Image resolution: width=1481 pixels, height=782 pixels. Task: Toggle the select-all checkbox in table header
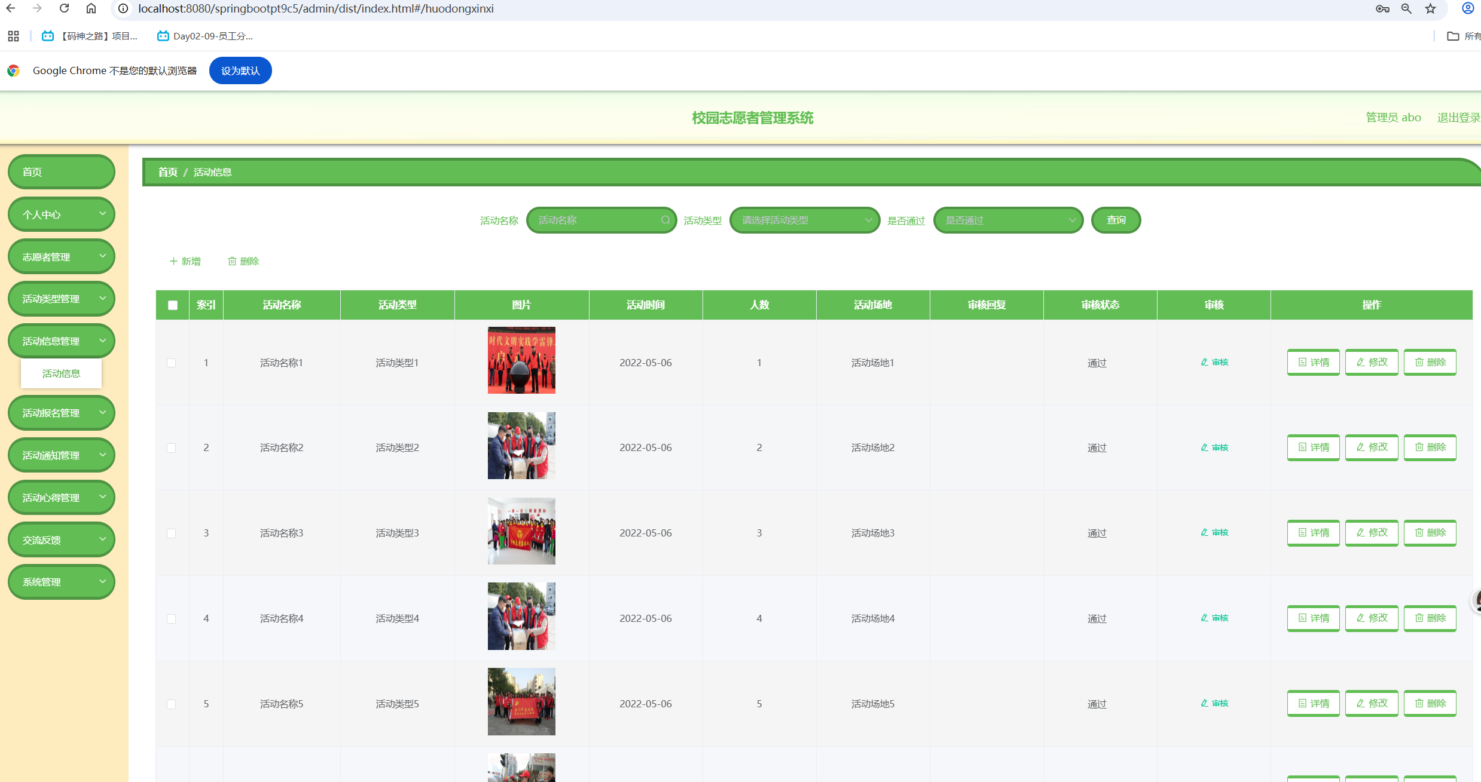coord(173,305)
